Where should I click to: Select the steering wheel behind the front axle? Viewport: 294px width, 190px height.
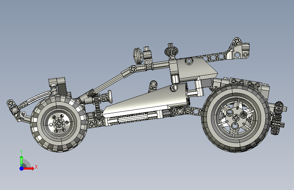(110, 97)
